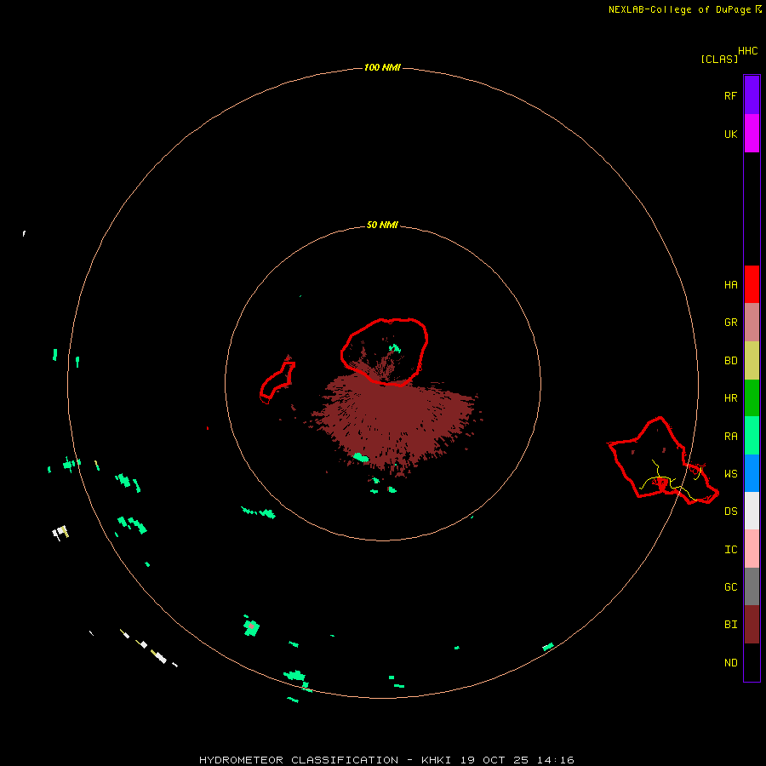Click the BI dark red legend swatch
The width and height of the screenshot is (766, 766).
point(752,625)
